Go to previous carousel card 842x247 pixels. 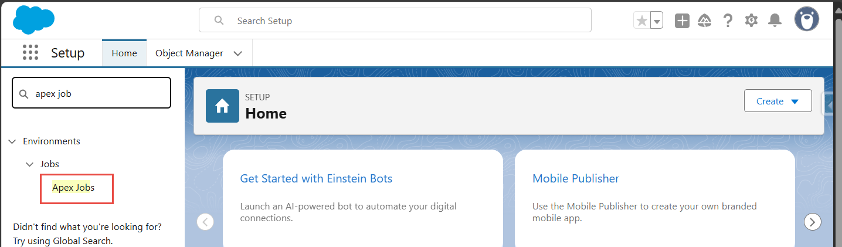[205, 222]
